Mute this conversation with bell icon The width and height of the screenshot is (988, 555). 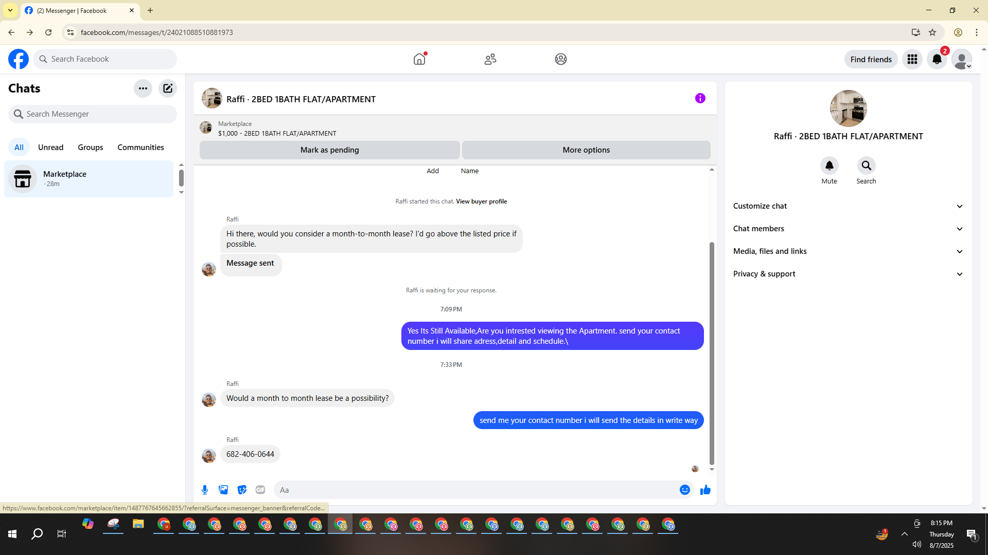coord(829,165)
